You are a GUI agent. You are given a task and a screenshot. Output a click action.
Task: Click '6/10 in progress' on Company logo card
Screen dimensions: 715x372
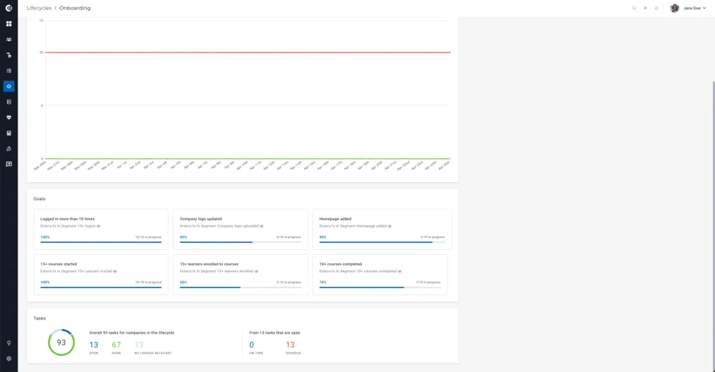(288, 237)
